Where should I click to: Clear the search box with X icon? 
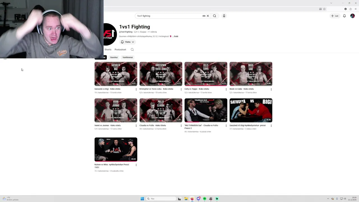208,16
